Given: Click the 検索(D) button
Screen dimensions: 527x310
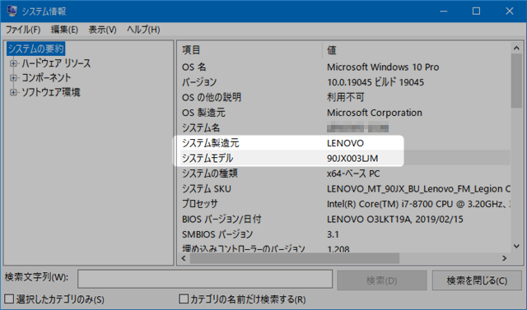Looking at the screenshot, I should point(382,280).
